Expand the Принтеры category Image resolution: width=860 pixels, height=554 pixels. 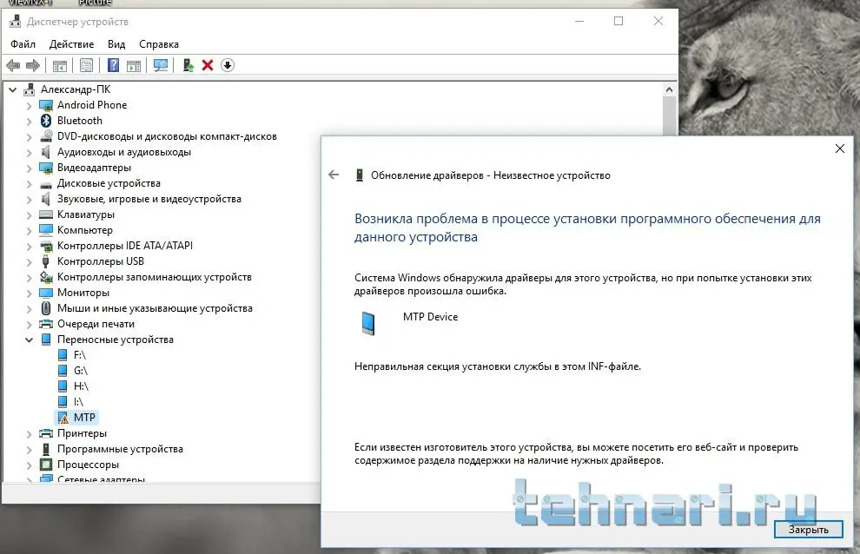(29, 434)
